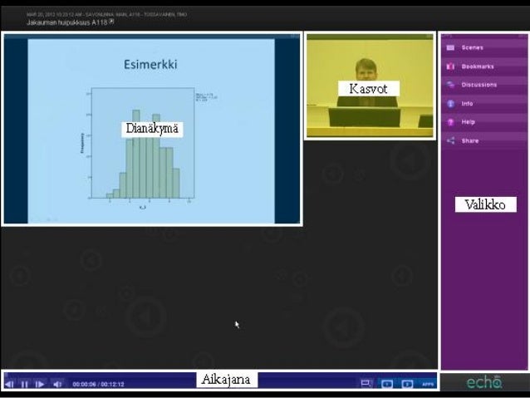Viewport: 530px width, 398px height.
Task: Click the title Jakauman huipukkuus A118
Action: tap(67, 22)
